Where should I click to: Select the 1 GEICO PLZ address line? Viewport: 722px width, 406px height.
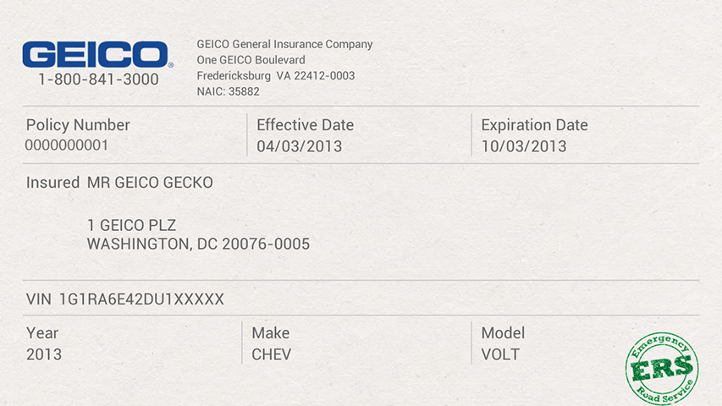pyautogui.click(x=132, y=225)
